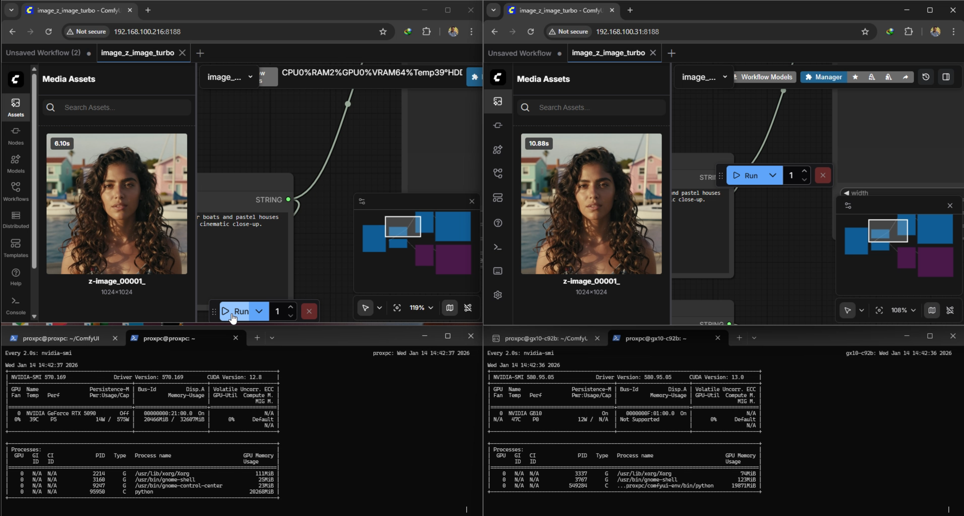Toggle link visibility icon in left canvas toolbar
Image resolution: width=964 pixels, height=516 pixels.
(x=468, y=308)
